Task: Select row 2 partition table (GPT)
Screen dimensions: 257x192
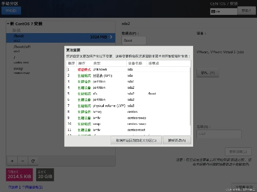Action: click(x=128, y=75)
